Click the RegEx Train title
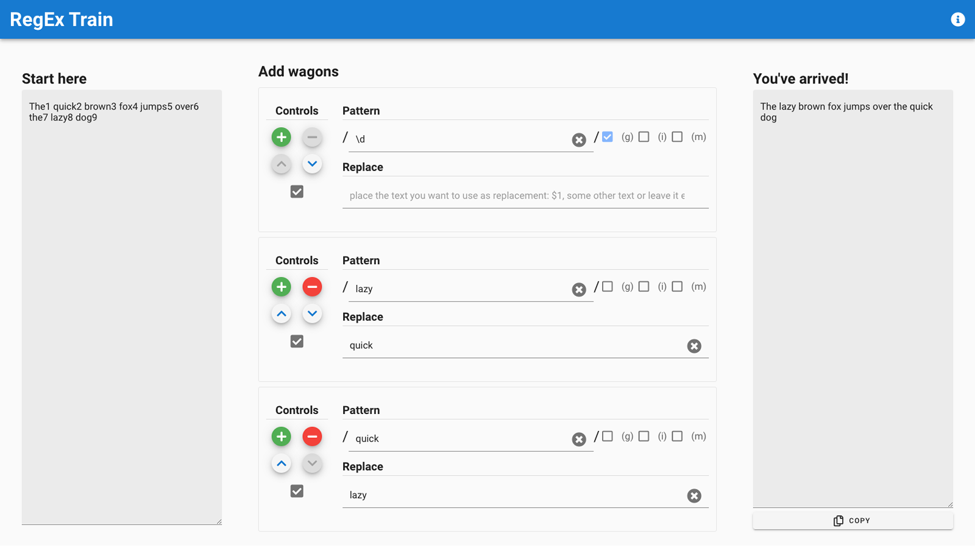Screen dimensions: 975x548 62,19
